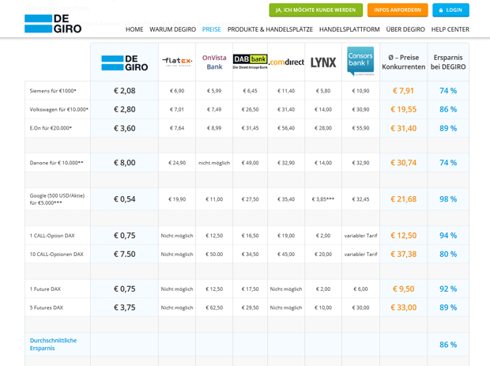Screen dimensions: 490x366
Task: Click the 'Volkswagen für €10.000*' row label
Action: point(58,109)
